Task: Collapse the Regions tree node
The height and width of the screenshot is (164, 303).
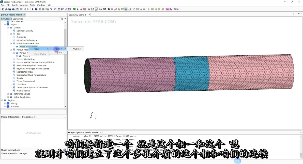Action: click(2, 100)
